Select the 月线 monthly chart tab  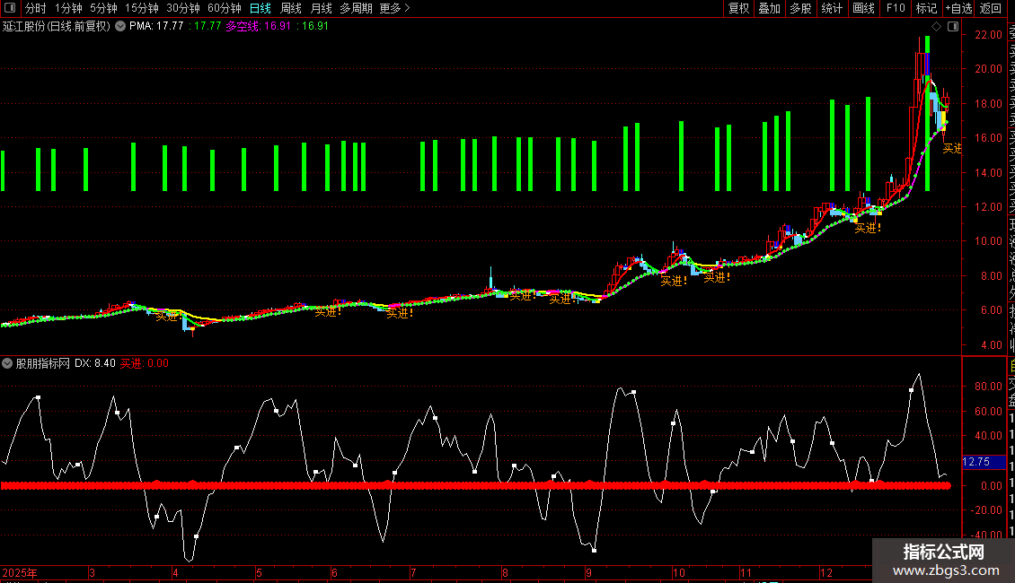[x=321, y=8]
